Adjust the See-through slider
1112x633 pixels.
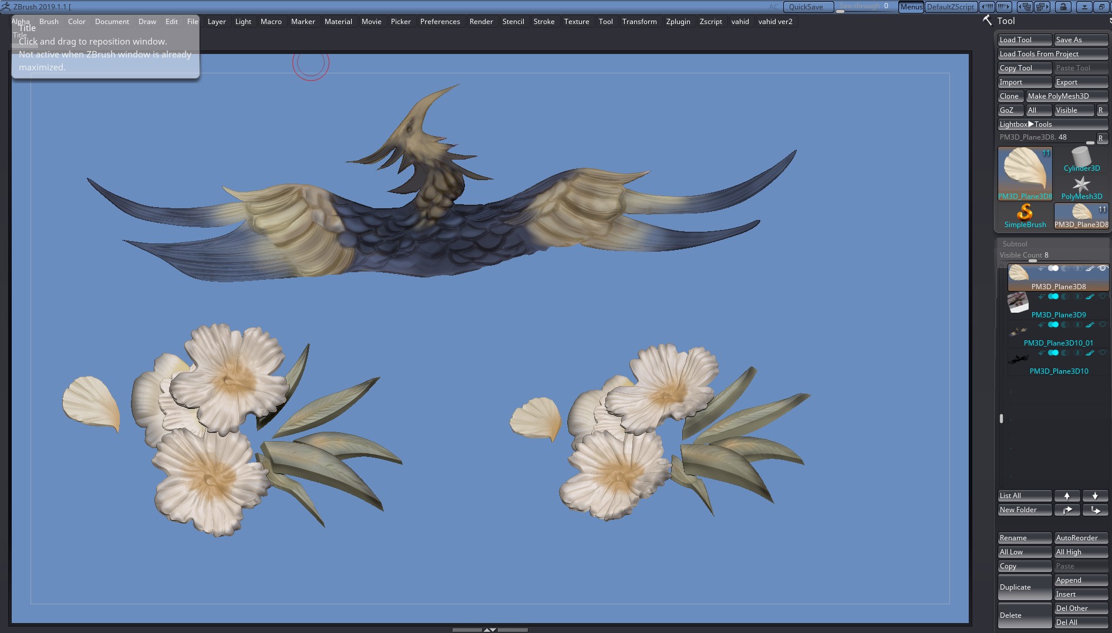coord(865,6)
